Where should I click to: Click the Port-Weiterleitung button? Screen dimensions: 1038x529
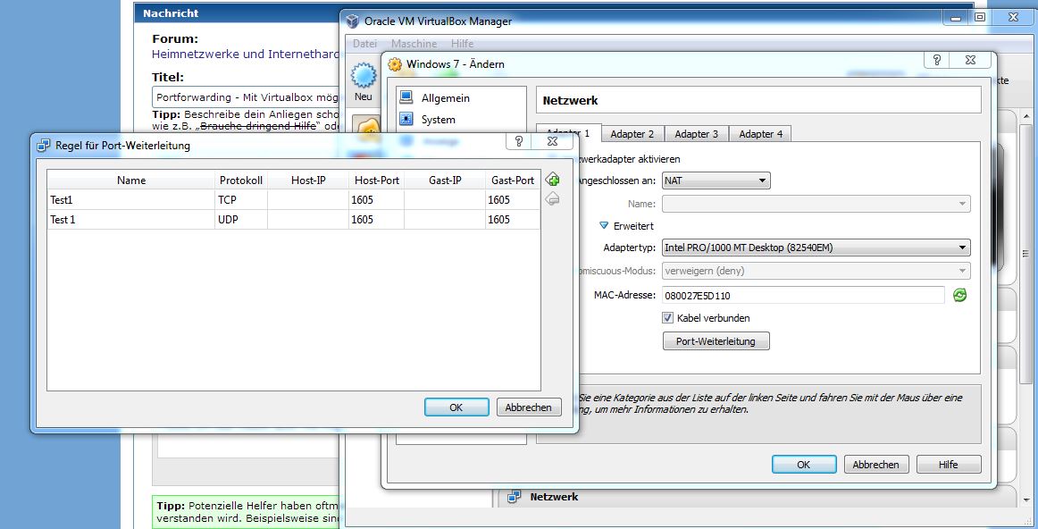[716, 341]
